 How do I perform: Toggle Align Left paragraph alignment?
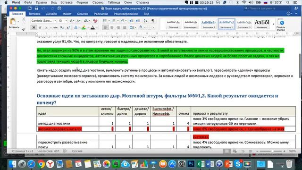[x=105, y=27]
